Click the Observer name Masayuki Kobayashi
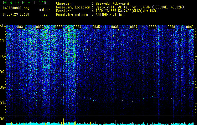 (112, 3)
